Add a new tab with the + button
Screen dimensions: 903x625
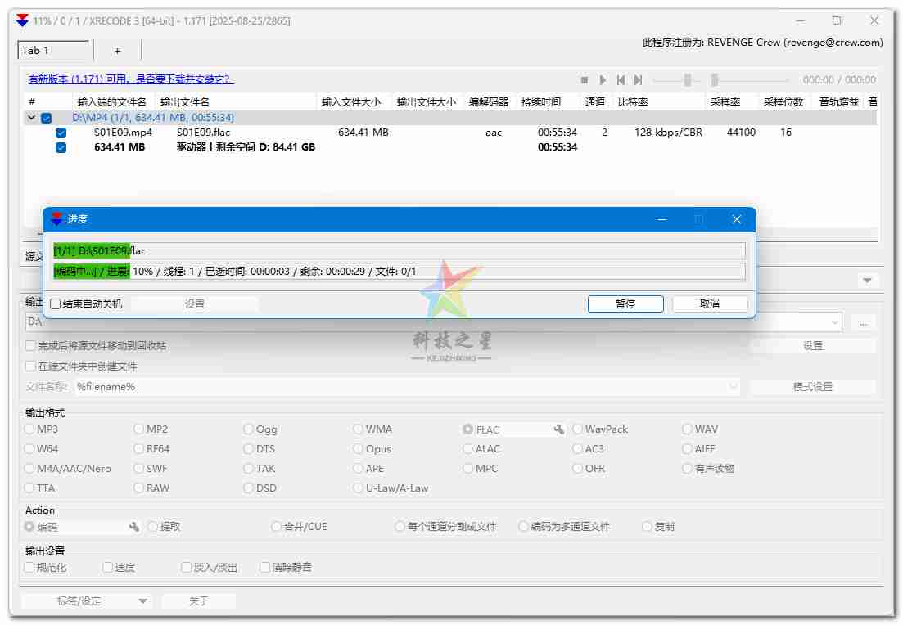coord(117,51)
